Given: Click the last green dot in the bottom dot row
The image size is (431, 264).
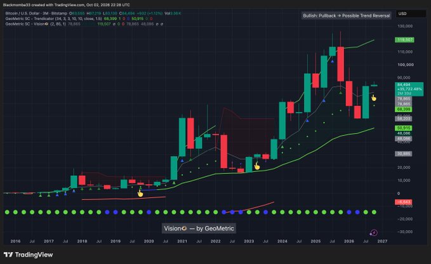Looking at the screenshot, I should [x=374, y=212].
